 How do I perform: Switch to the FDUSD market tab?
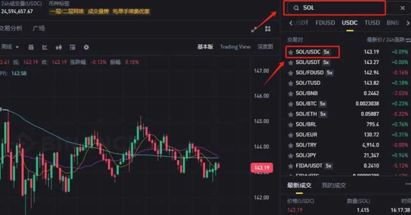click(325, 23)
